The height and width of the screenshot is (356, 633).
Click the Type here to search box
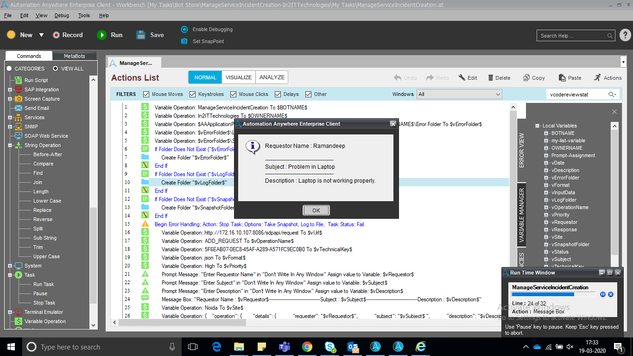coord(101,347)
